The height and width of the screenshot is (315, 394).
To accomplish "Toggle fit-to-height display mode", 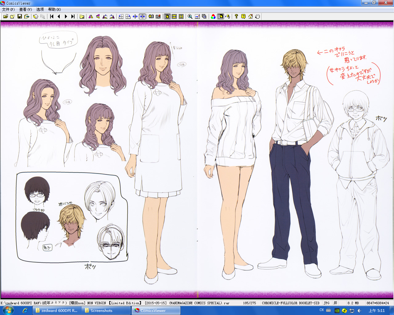I will click(182, 17).
